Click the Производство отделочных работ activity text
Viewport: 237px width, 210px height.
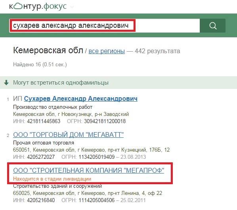pyautogui.click(x=53, y=107)
